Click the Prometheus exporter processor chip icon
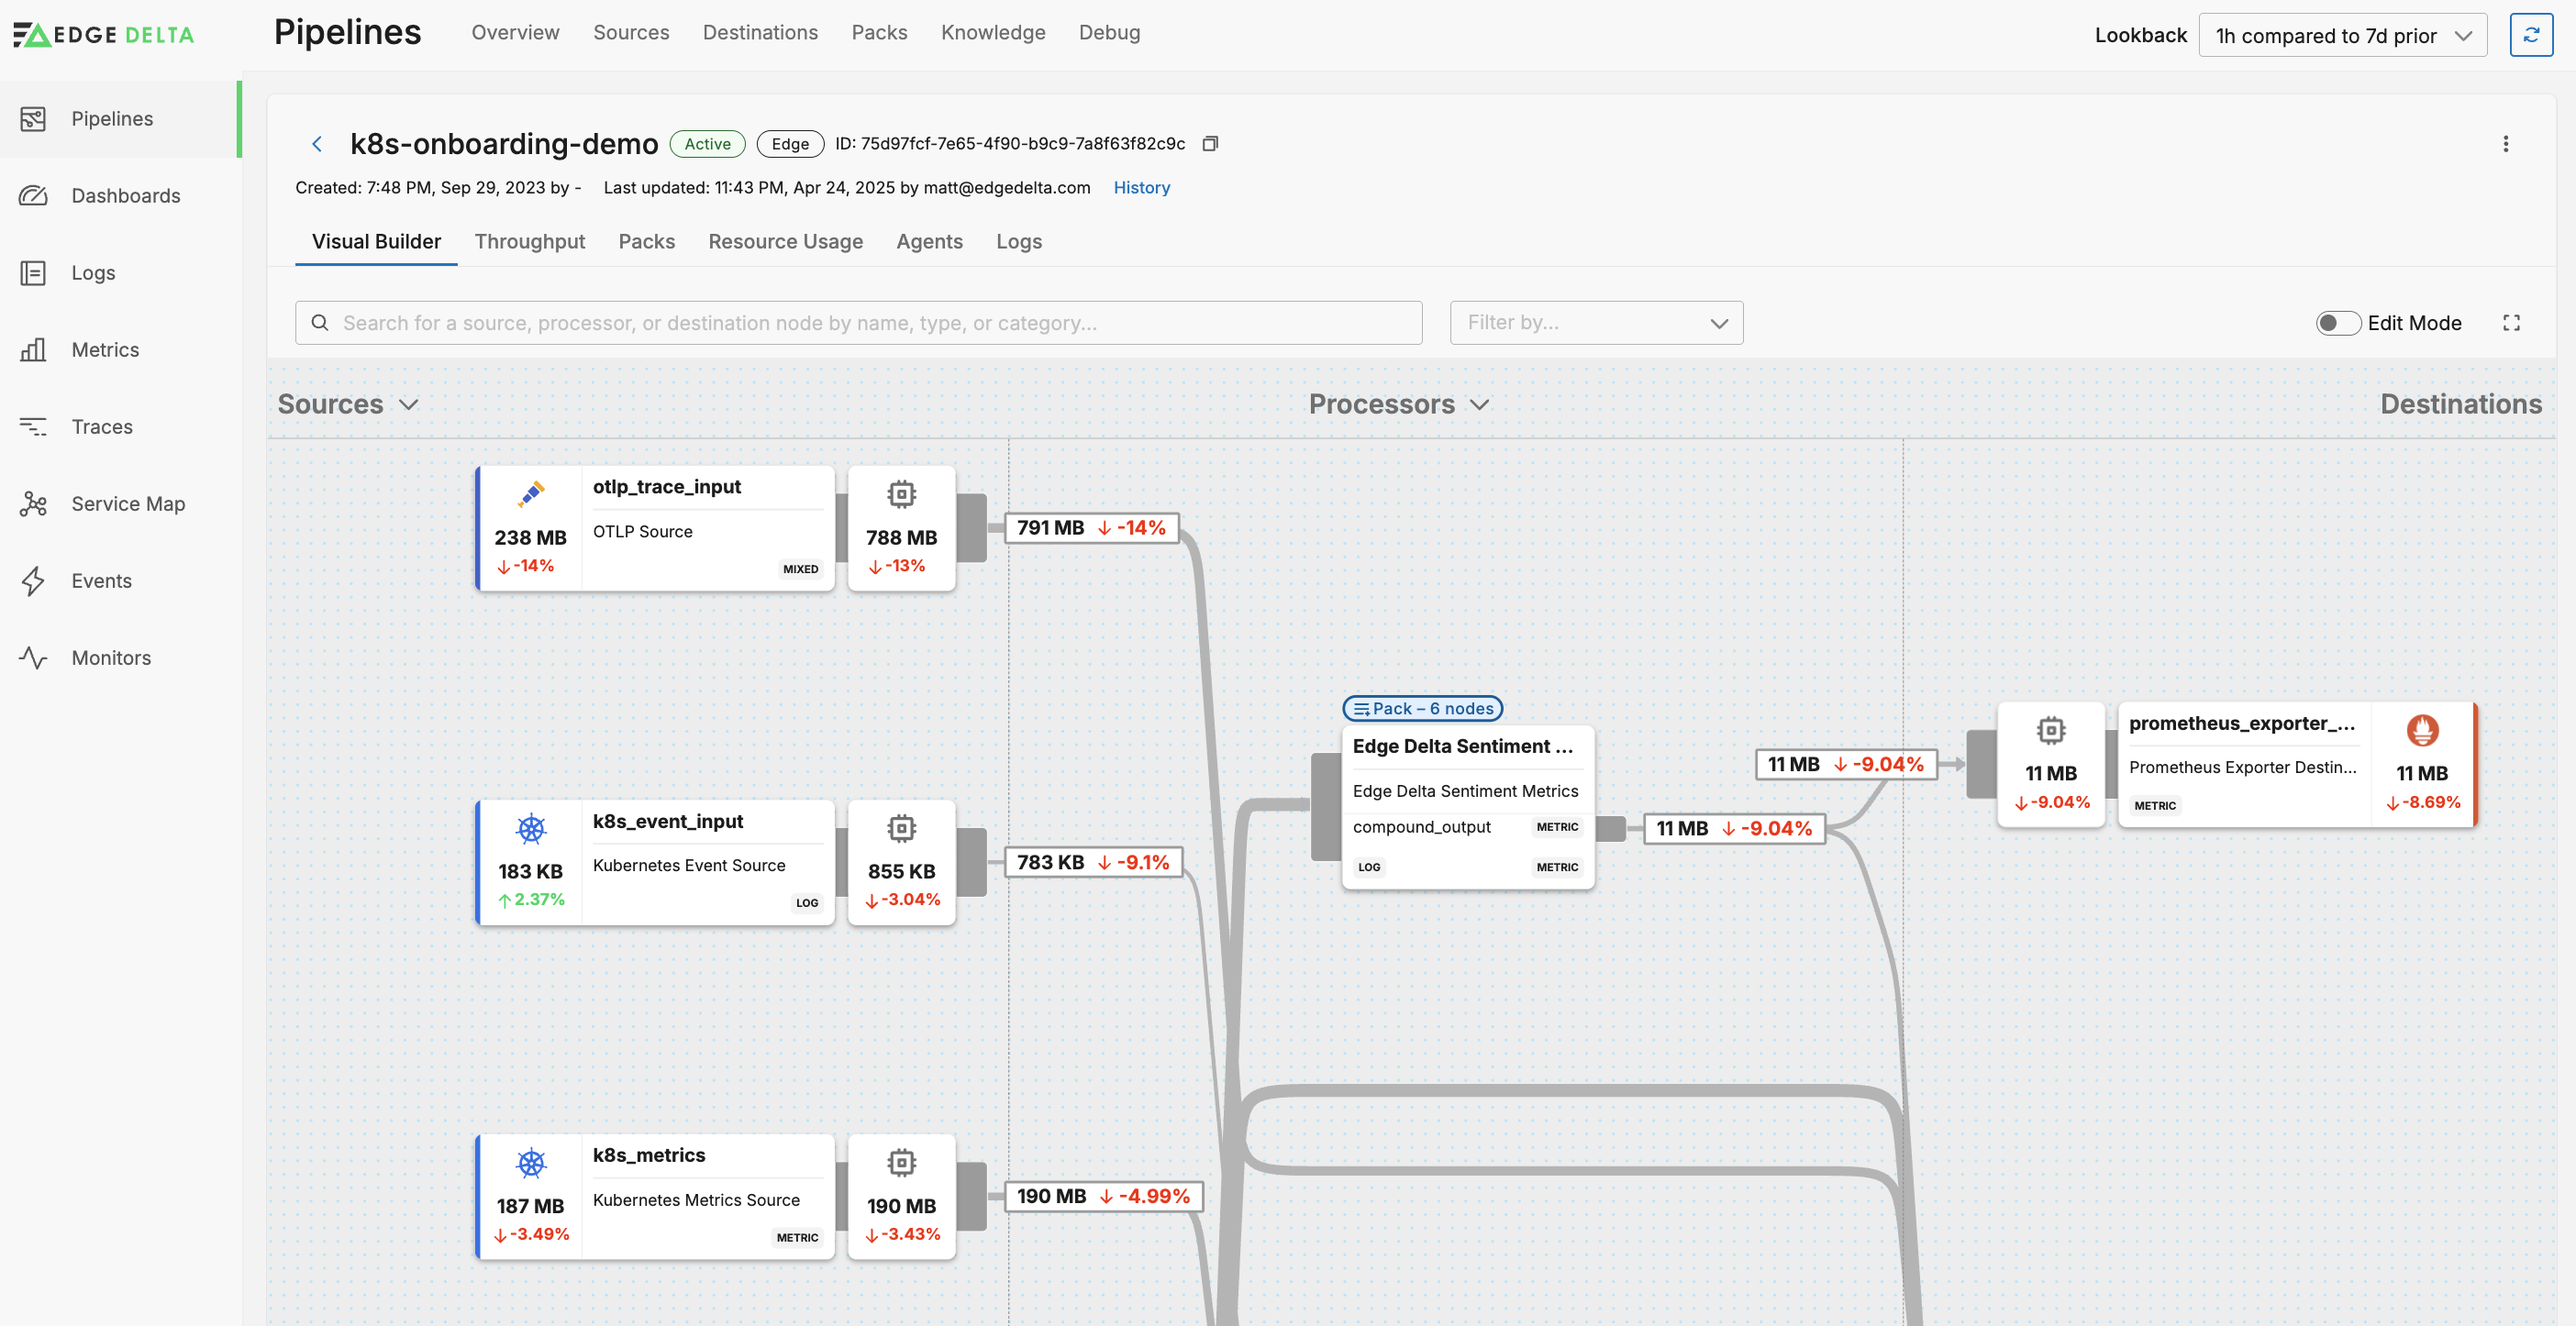 2051,731
